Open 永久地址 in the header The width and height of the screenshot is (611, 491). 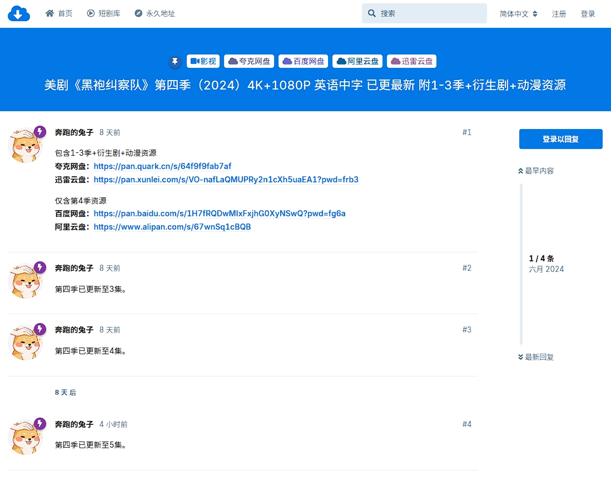(x=155, y=13)
